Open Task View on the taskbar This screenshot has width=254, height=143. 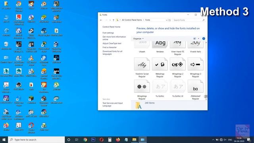click(77, 139)
